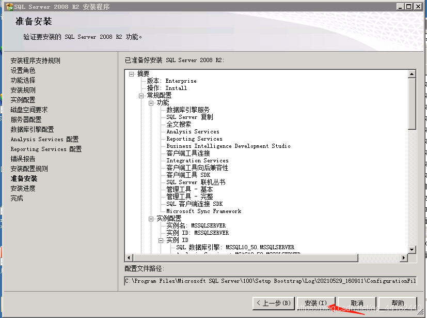Select SQL Server 复制 tree row

pos(189,117)
